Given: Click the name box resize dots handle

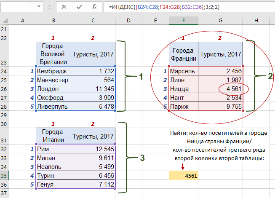Looking at the screenshot, I should tap(51, 7).
